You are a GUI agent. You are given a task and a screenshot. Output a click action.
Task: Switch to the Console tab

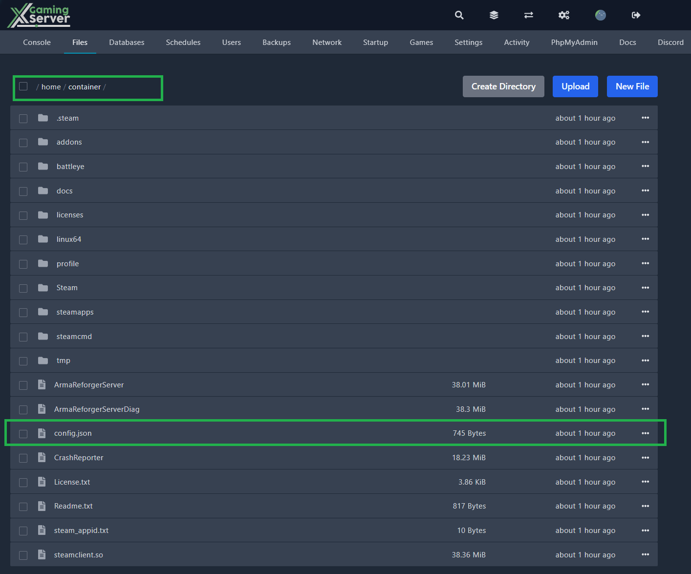37,43
